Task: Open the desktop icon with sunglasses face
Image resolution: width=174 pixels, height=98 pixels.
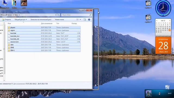Action: coord(24,4)
